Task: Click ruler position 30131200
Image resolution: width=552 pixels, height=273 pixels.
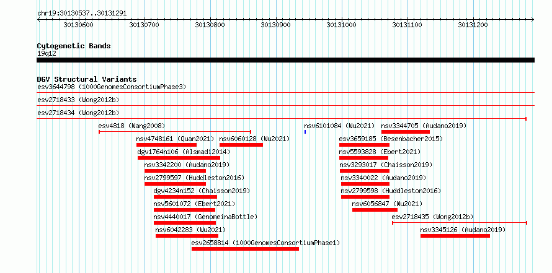Action: pyautogui.click(x=473, y=25)
